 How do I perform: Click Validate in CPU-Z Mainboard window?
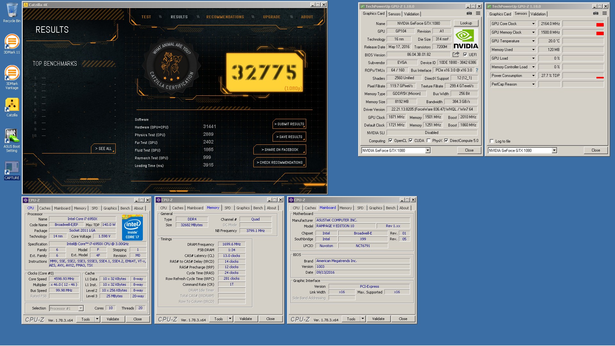[x=378, y=319]
